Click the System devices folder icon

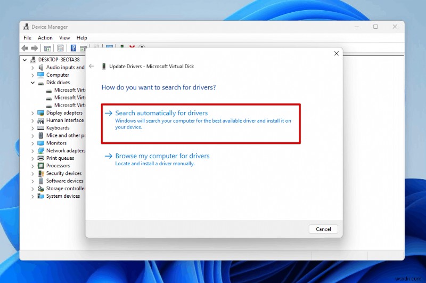pyautogui.click(x=41, y=196)
